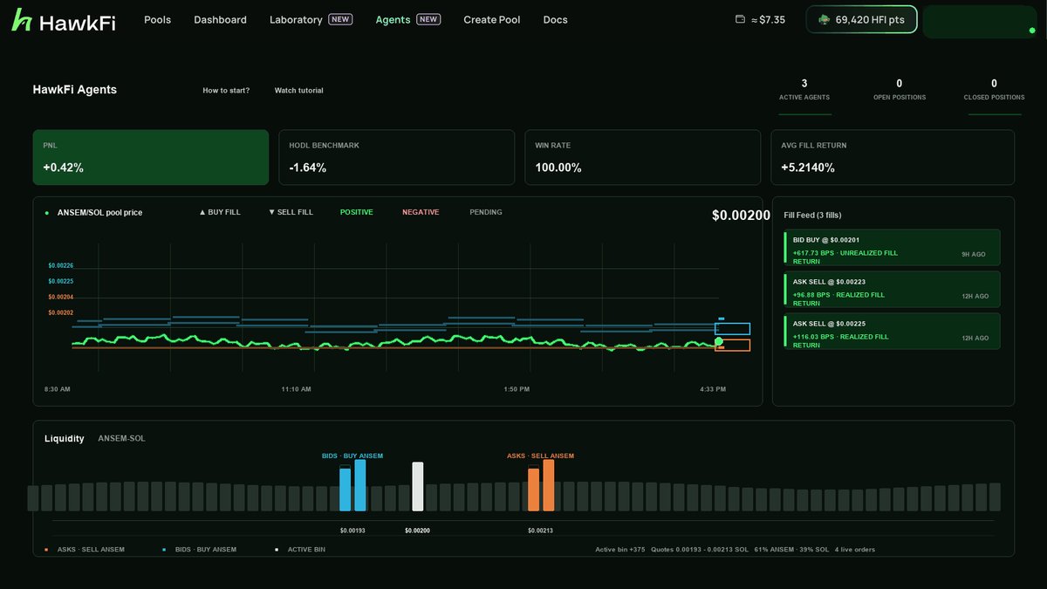
Task: Click the wallet balance icon
Action: tap(740, 19)
